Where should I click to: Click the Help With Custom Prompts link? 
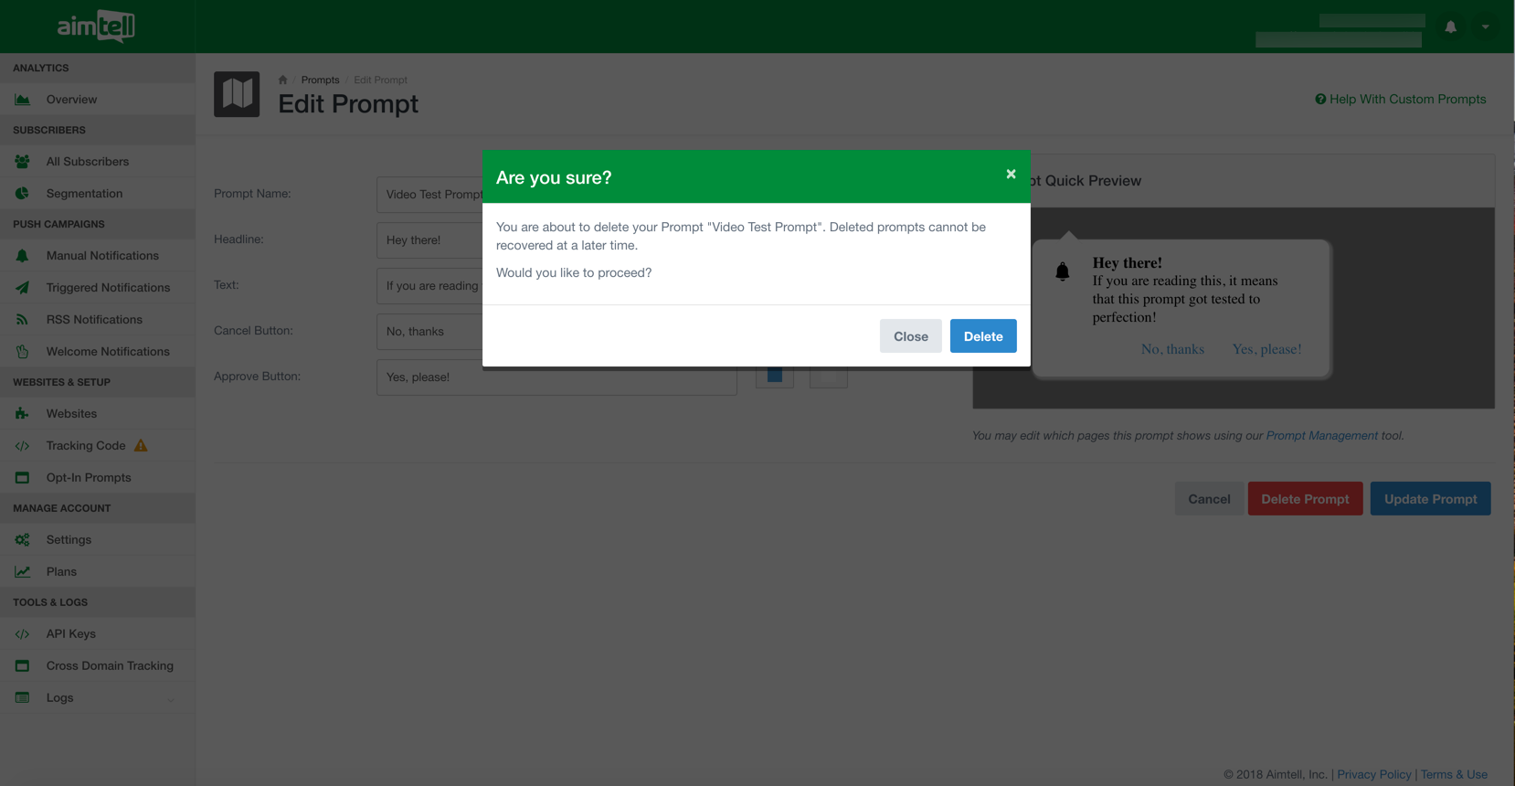(1401, 99)
